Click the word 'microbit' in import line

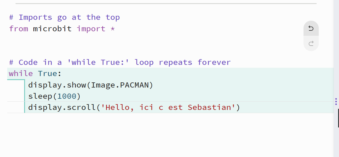click(x=52, y=28)
